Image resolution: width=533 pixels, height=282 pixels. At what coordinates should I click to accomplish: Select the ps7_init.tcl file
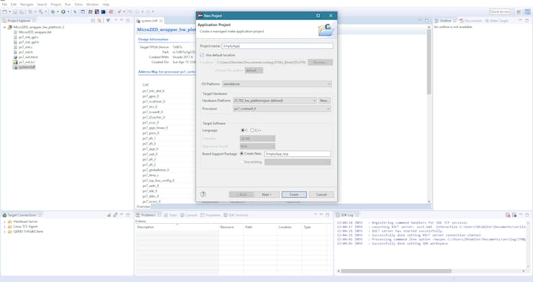(x=27, y=62)
